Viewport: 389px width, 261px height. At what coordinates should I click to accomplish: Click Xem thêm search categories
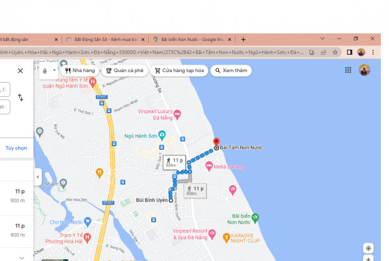click(231, 71)
